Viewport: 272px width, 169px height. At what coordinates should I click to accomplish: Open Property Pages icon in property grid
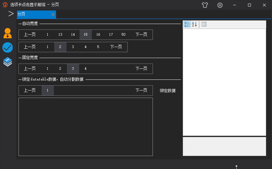click(204, 24)
